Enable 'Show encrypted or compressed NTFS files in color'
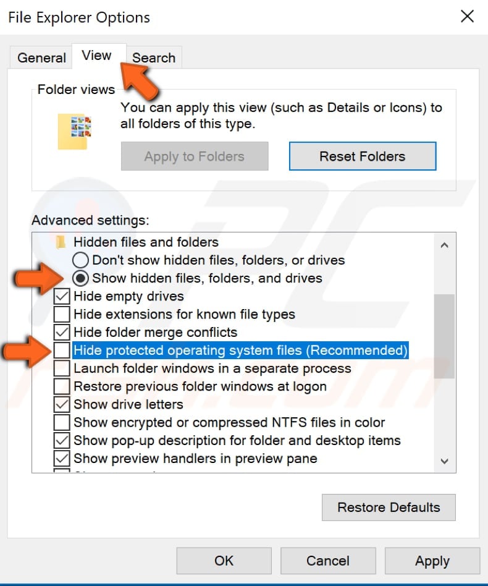Image resolution: width=488 pixels, height=586 pixels. point(62,422)
